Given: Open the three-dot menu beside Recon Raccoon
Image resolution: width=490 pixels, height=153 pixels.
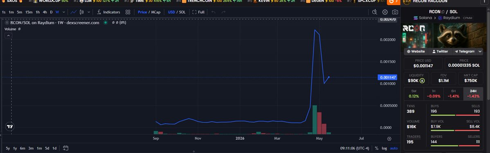Looking at the screenshot, I should 485,2.
